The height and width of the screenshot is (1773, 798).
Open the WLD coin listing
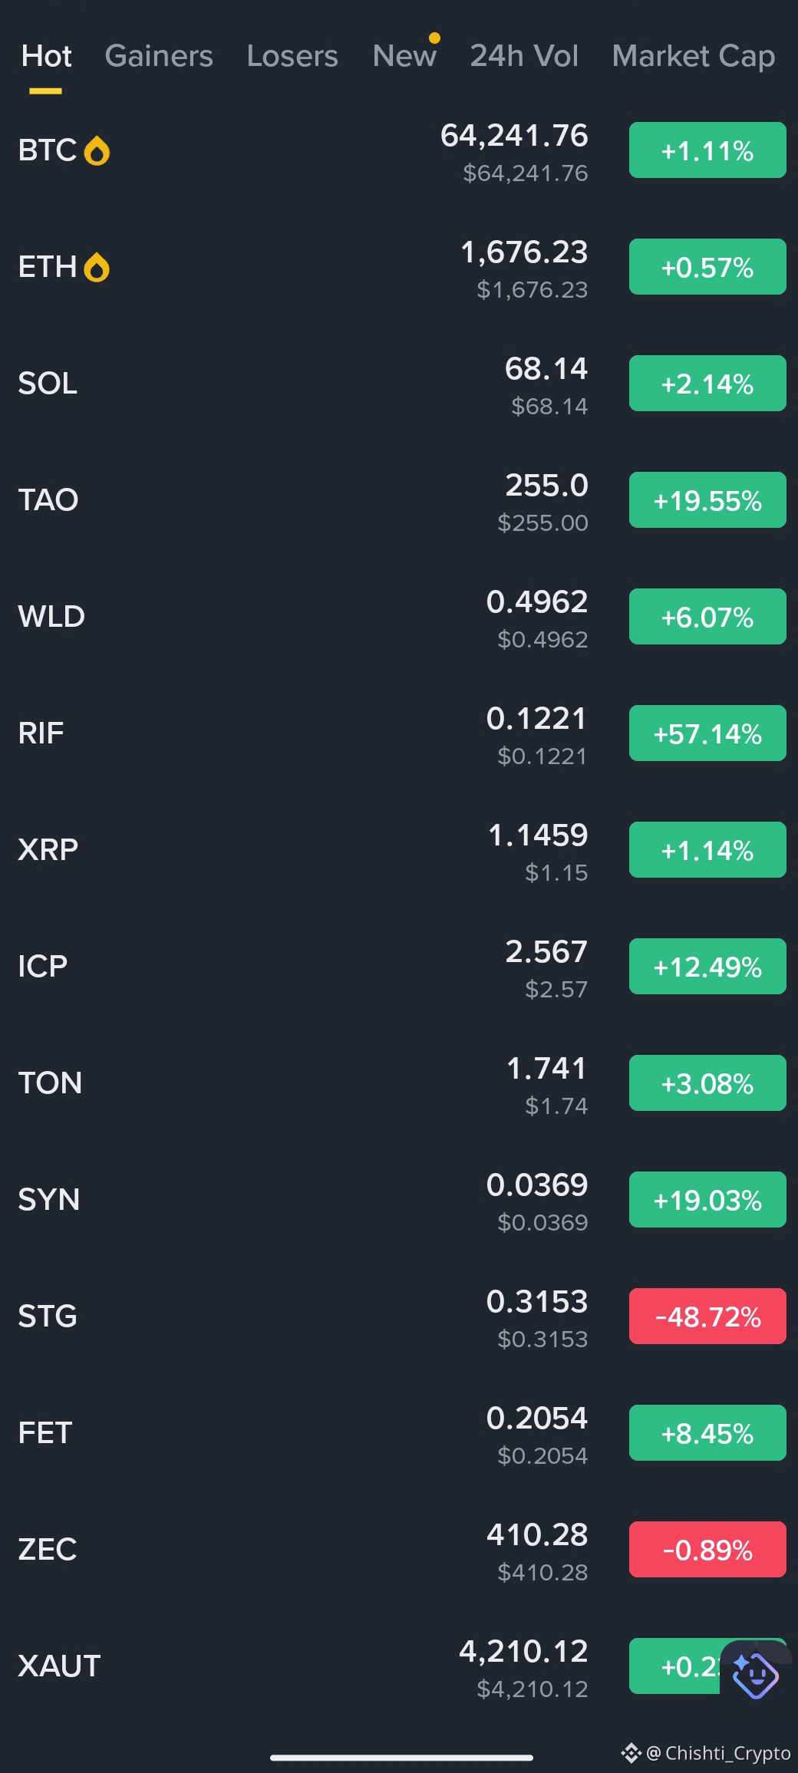tap(399, 617)
